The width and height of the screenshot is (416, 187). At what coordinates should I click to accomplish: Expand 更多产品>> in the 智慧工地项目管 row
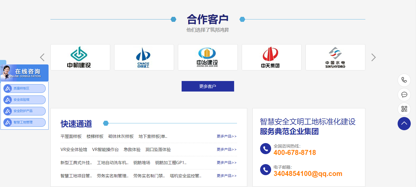[226, 176]
